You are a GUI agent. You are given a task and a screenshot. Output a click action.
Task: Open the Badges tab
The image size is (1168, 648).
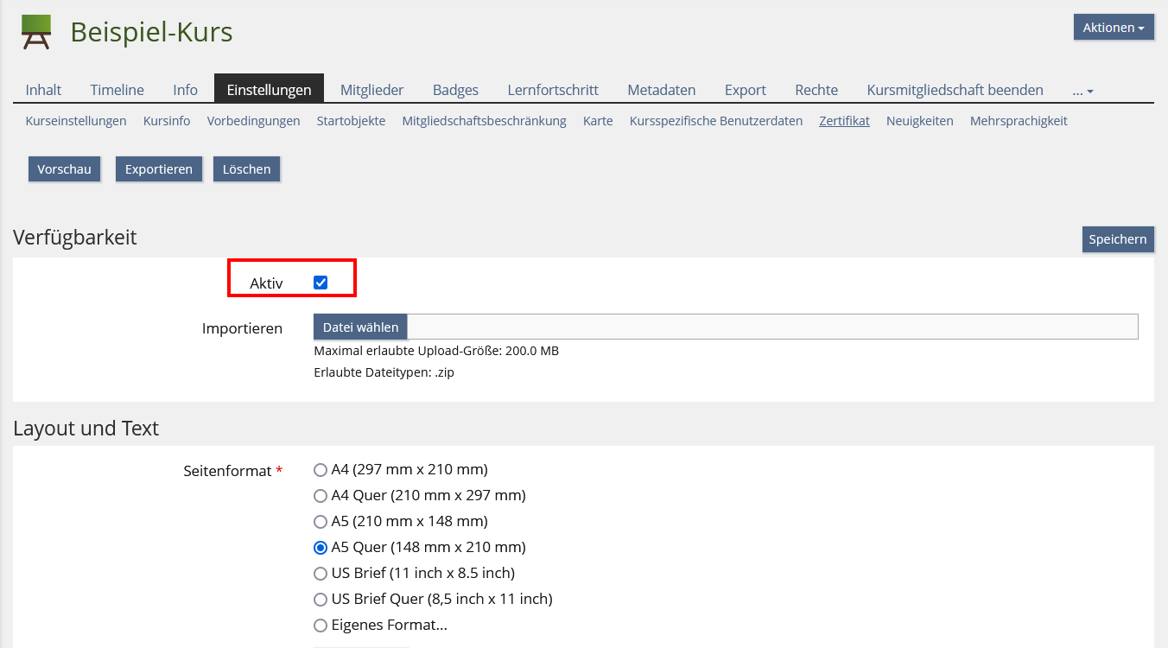click(x=455, y=90)
